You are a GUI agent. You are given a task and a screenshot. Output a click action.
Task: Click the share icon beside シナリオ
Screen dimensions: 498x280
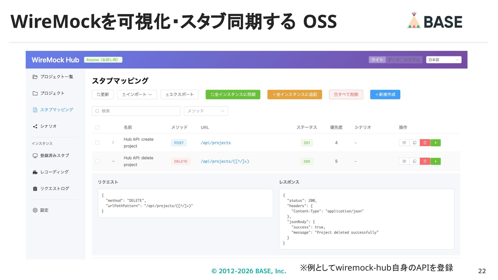(35, 127)
